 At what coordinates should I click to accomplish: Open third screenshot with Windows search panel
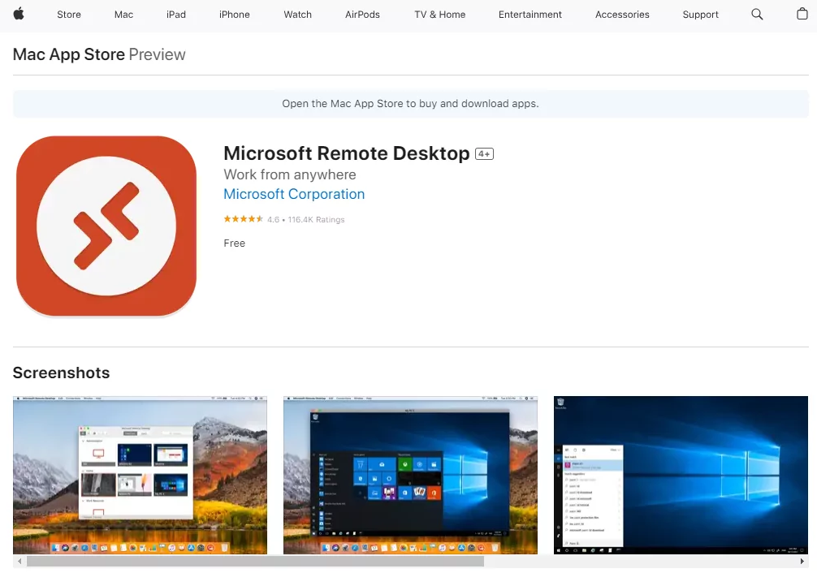(681, 475)
